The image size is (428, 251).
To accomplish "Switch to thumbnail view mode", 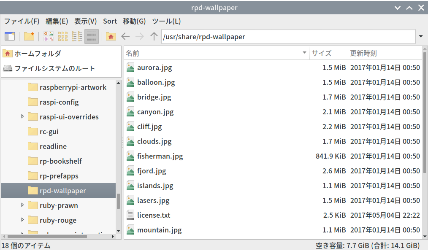I will point(63,36).
